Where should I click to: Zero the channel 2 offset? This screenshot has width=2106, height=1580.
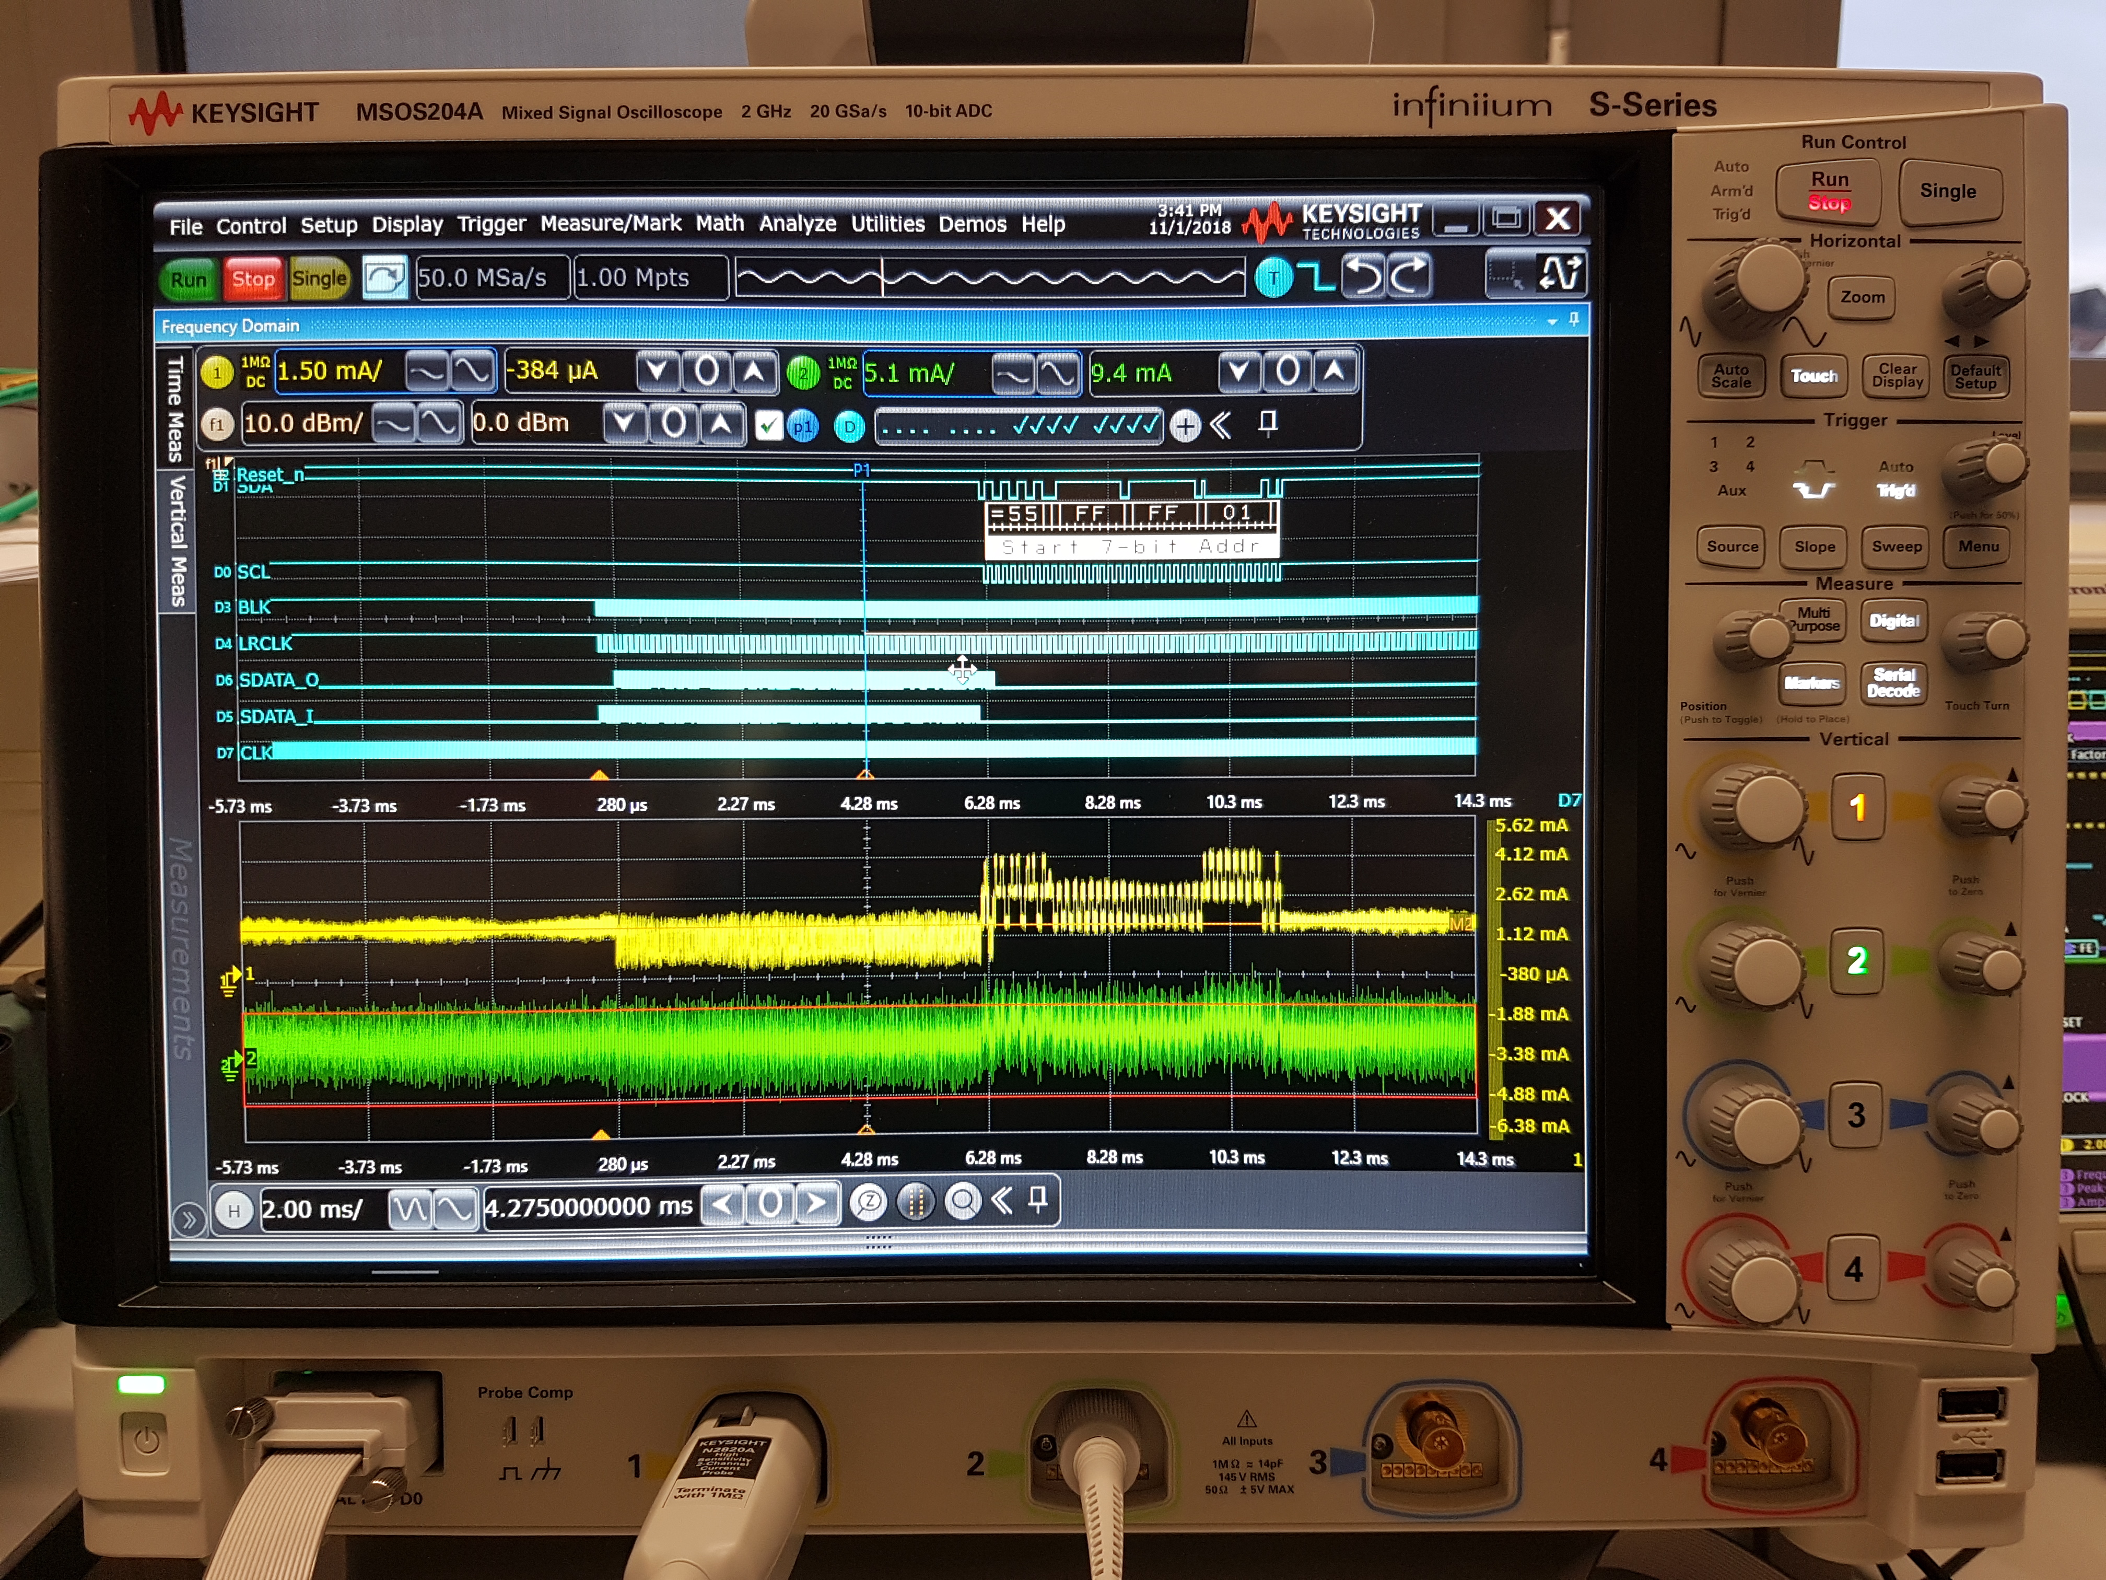(1287, 370)
